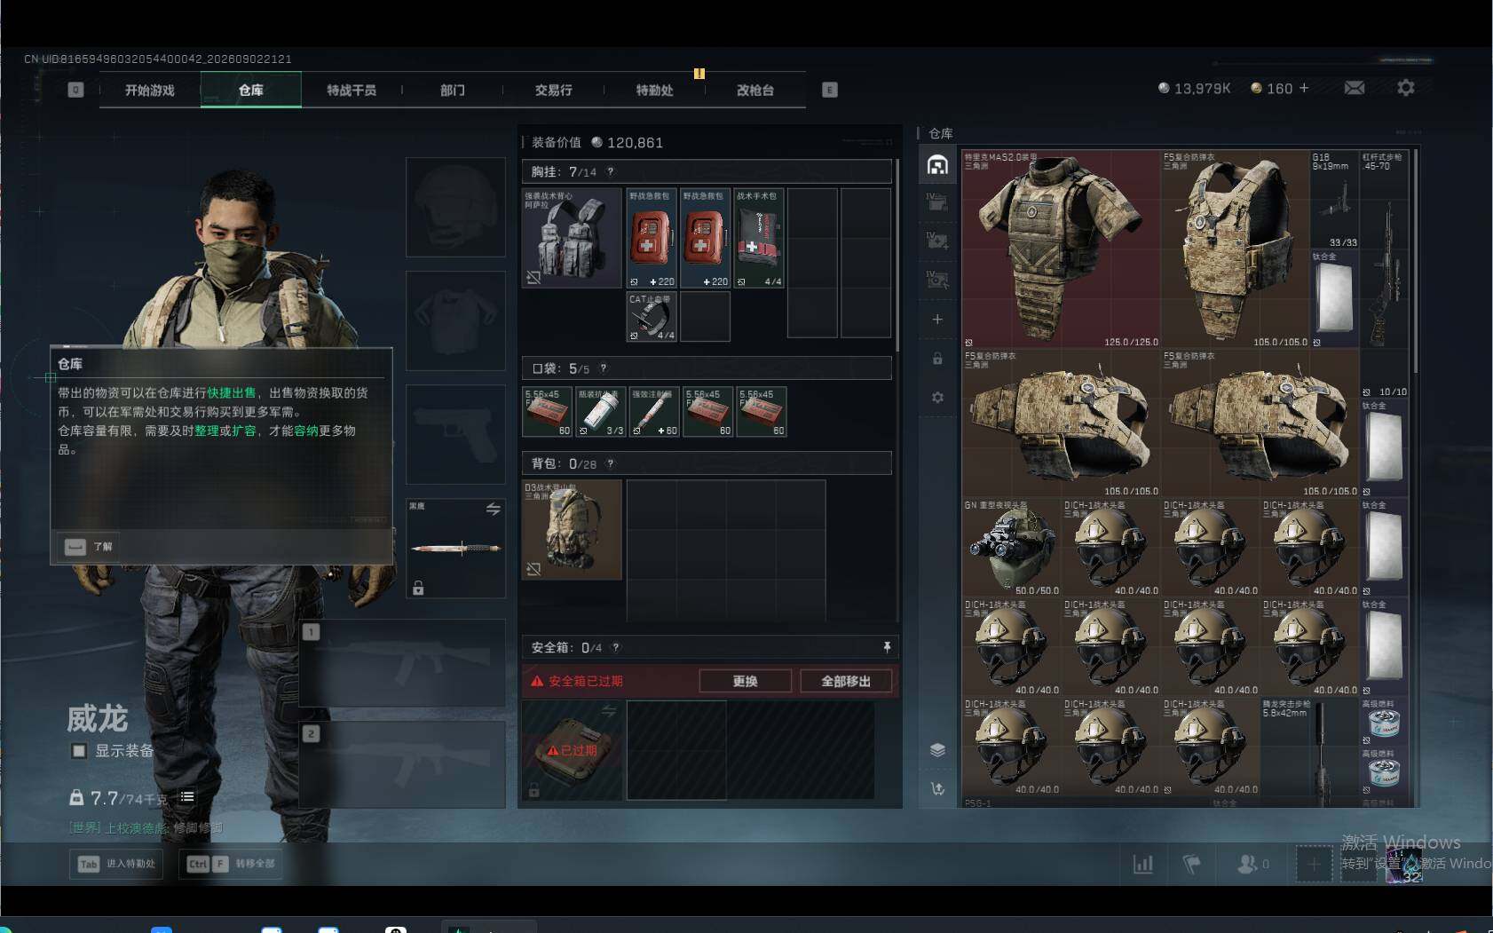Viewport: 1493px width, 933px height.
Task: Click the flag icon in the bottom bar
Action: [x=1192, y=863]
